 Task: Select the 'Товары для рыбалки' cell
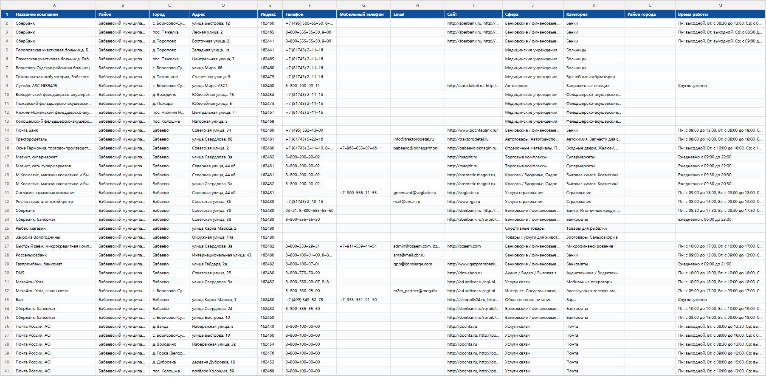pyautogui.click(x=594, y=228)
